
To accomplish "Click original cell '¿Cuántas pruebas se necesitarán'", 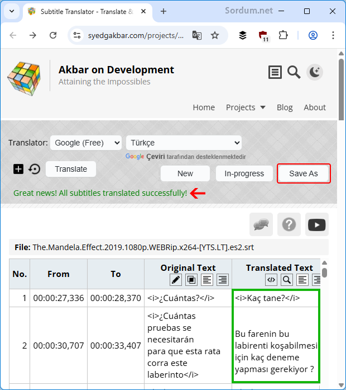I will pos(188,345).
